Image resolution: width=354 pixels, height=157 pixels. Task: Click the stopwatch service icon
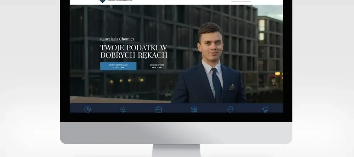click(x=230, y=109)
